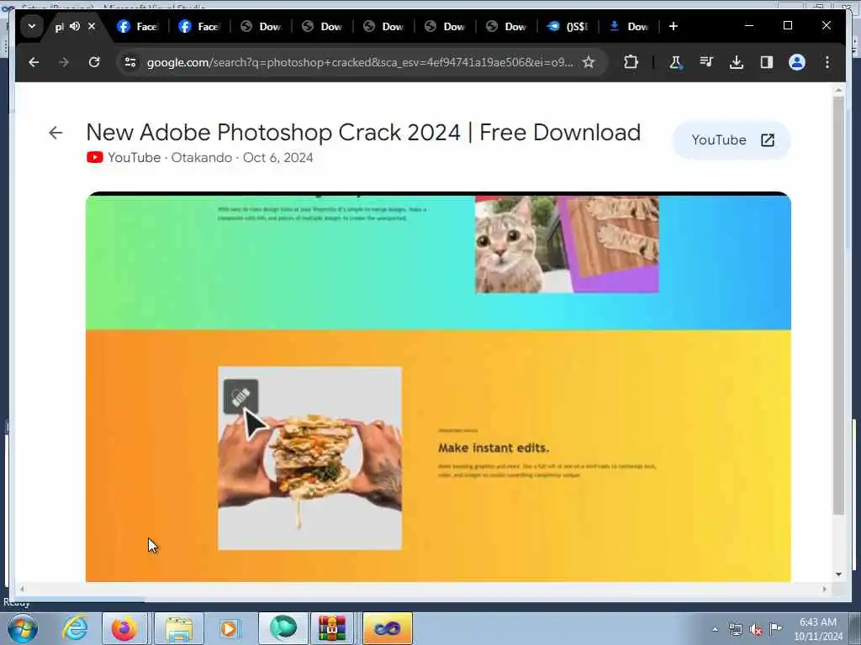
Task: Click the healing brush icon on sandwich image
Action: [240, 396]
